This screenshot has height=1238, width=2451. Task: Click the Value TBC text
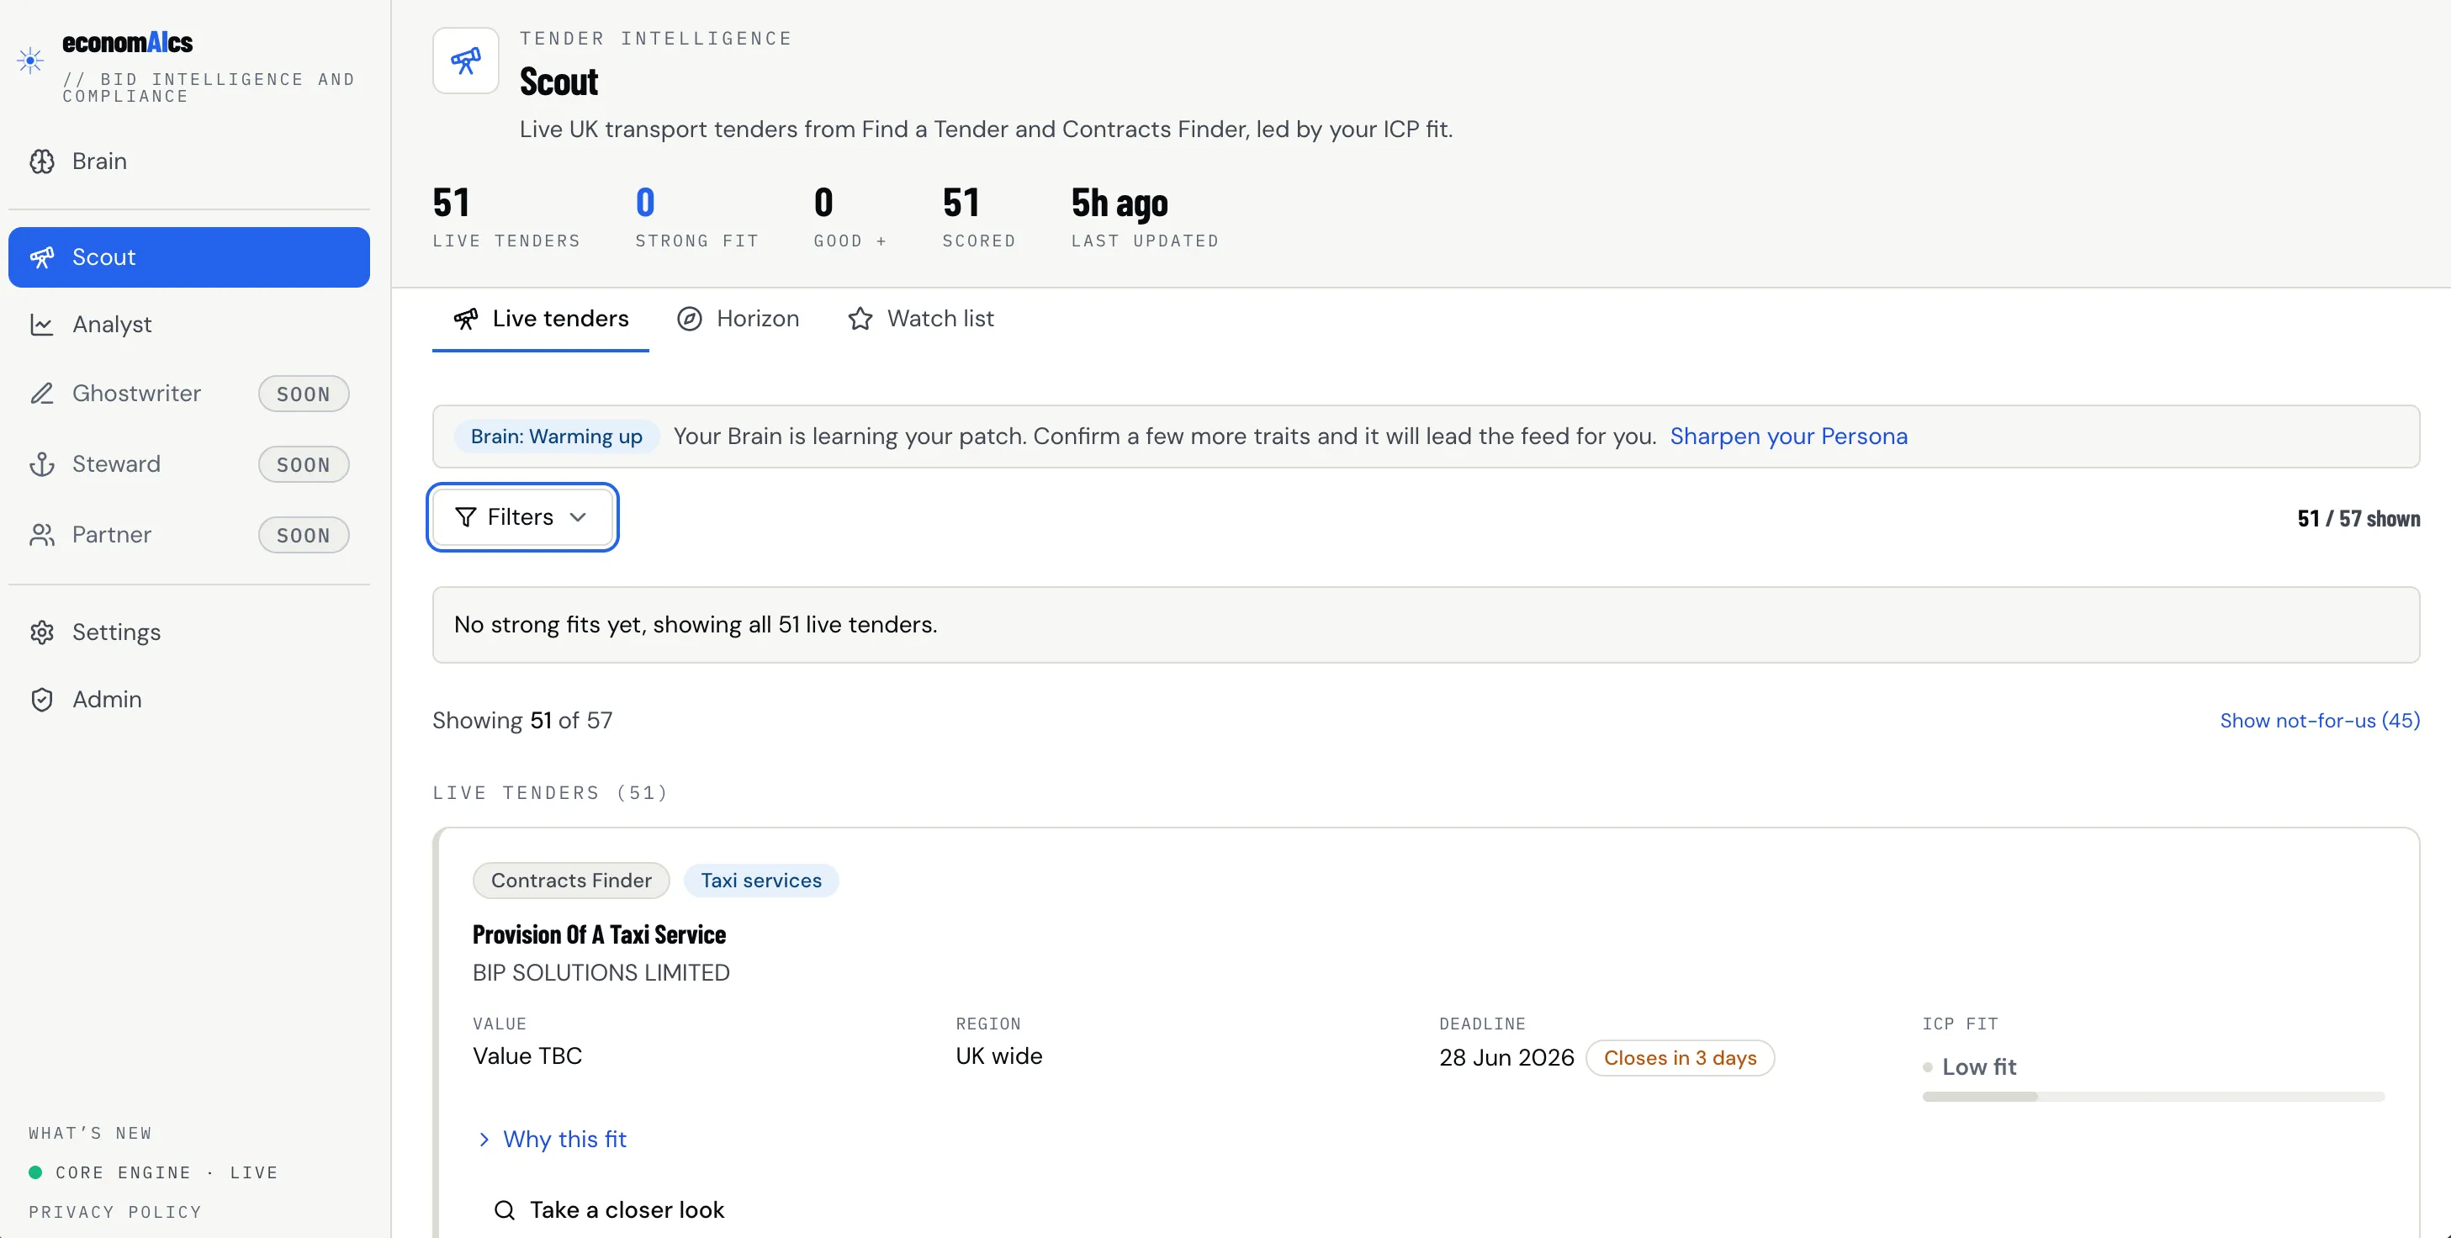point(527,1055)
